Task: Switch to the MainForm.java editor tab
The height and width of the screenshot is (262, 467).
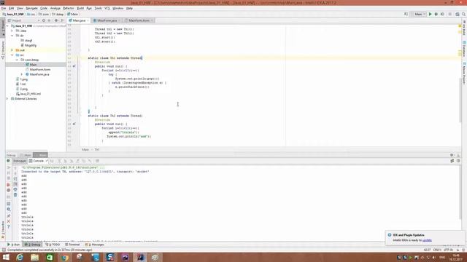Action: point(107,20)
